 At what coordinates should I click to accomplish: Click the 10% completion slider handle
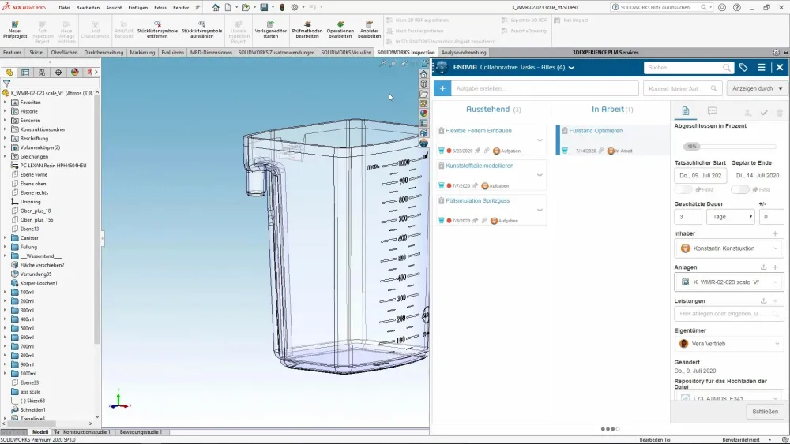[x=691, y=147]
